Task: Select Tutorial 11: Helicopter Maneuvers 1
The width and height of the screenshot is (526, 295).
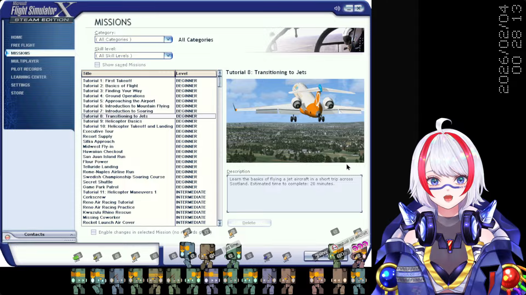Action: (x=149, y=192)
